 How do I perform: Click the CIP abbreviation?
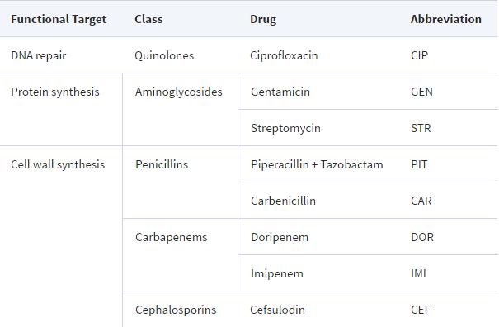[419, 55]
